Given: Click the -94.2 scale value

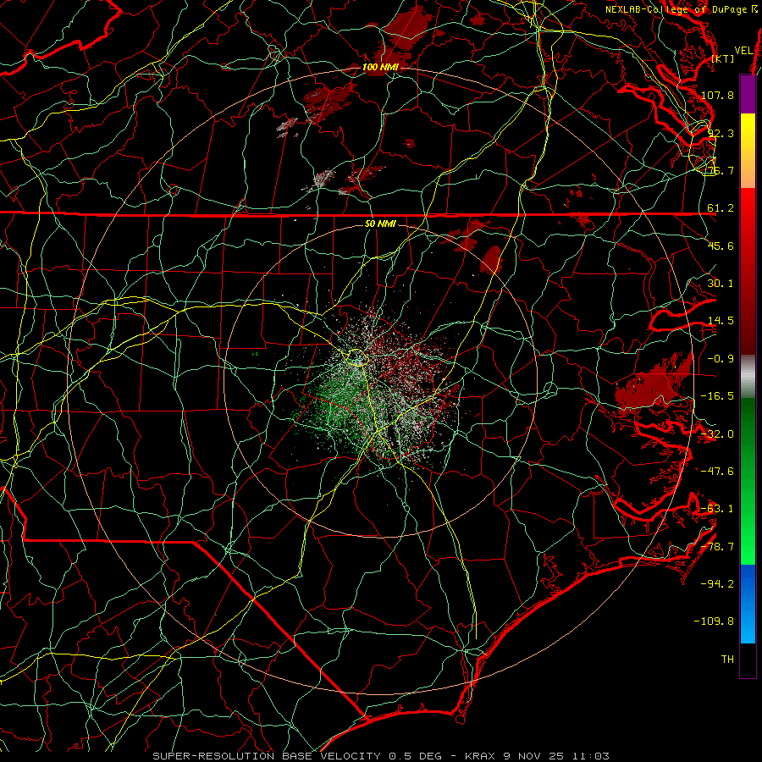Looking at the screenshot, I should click(x=717, y=584).
